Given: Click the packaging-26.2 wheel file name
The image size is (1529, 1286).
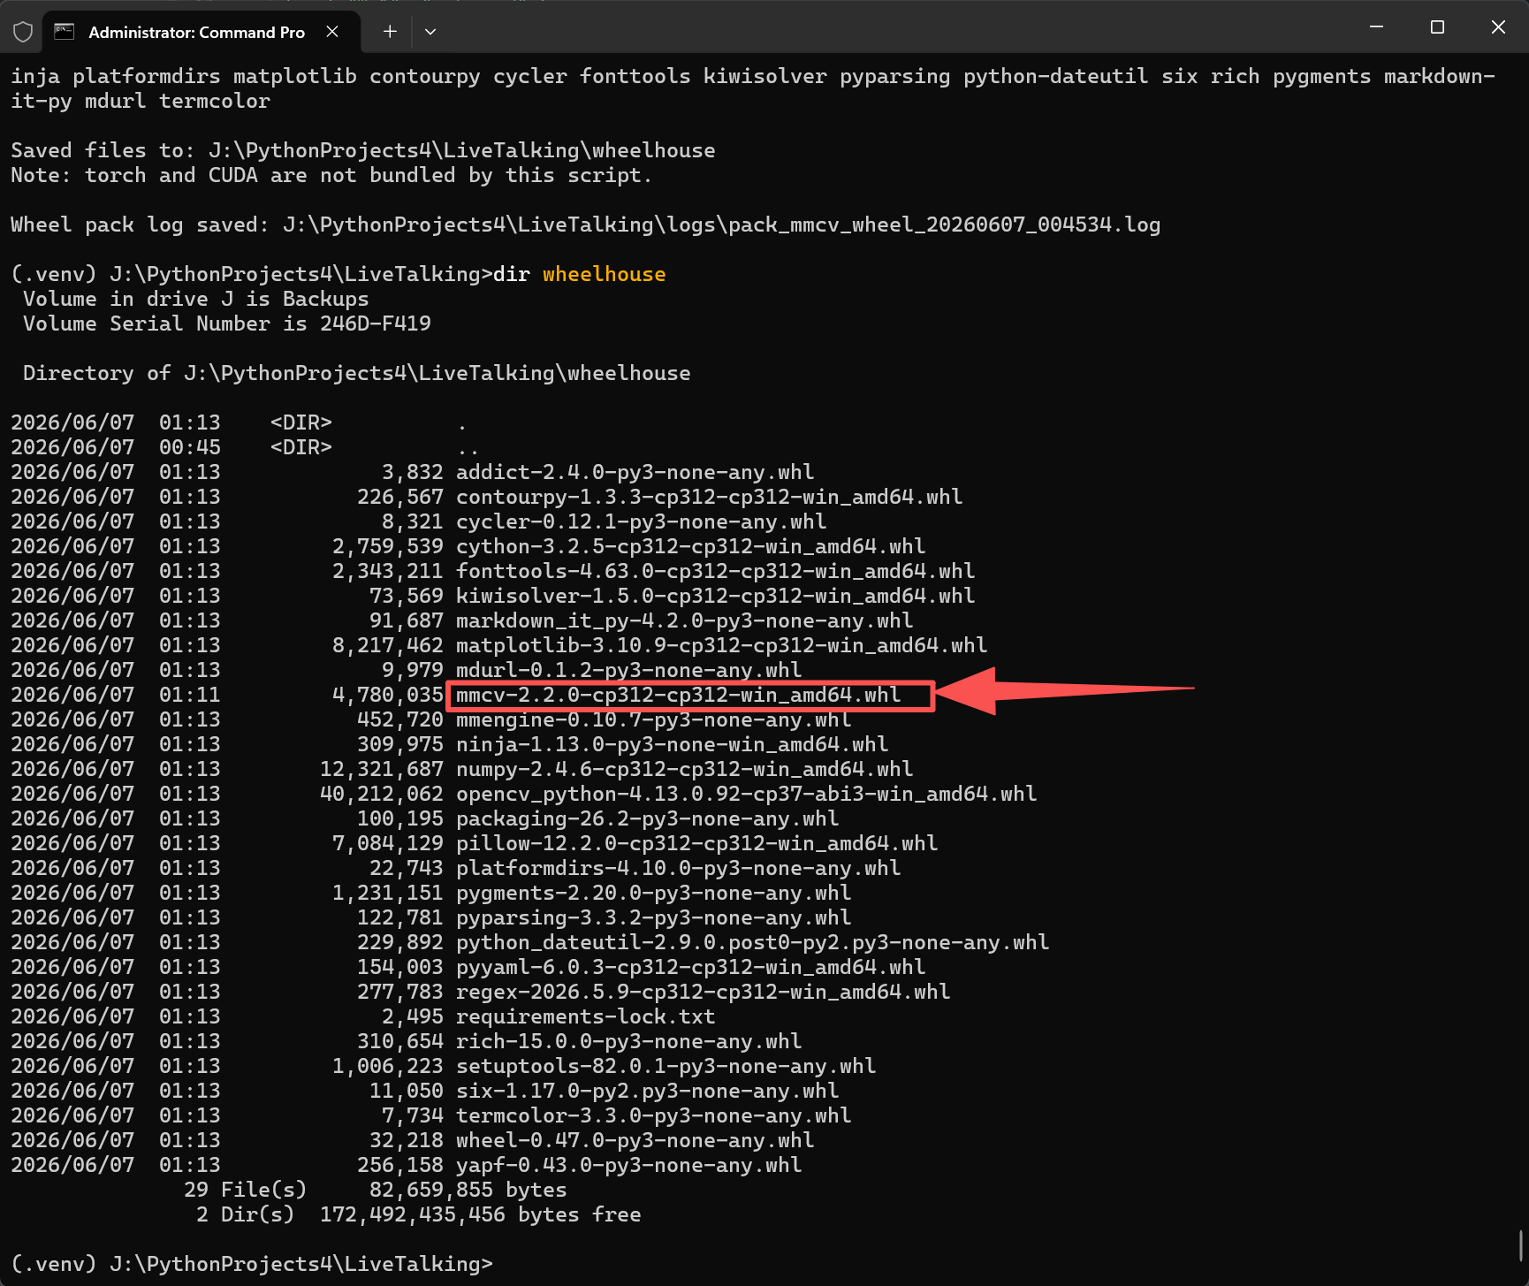Looking at the screenshot, I should coord(648,818).
